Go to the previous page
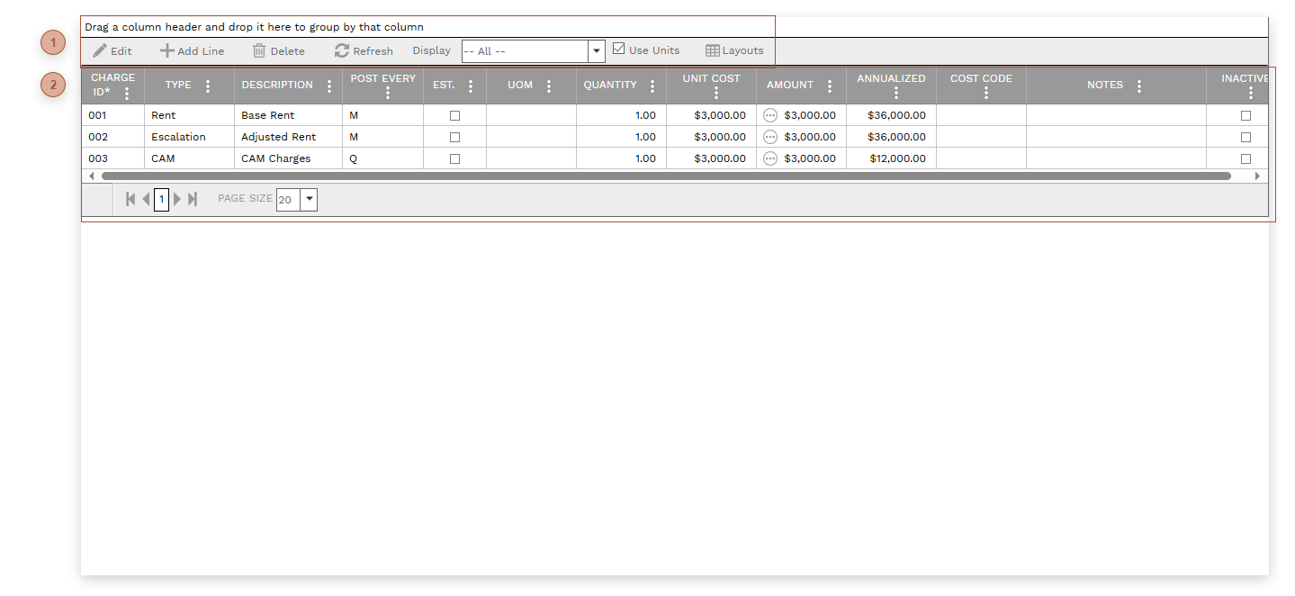 tap(146, 199)
